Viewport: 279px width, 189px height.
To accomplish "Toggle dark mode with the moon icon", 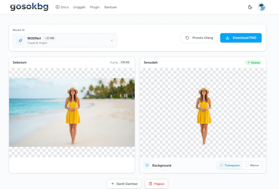I will [250, 7].
